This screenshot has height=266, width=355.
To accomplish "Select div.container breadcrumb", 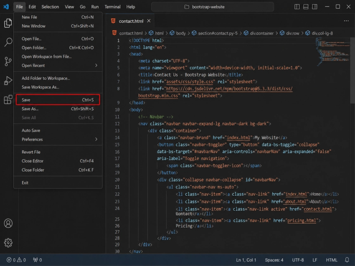I will [x=262, y=33].
